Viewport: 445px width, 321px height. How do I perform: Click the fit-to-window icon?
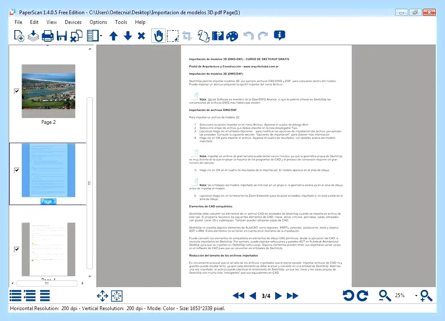click(x=117, y=296)
